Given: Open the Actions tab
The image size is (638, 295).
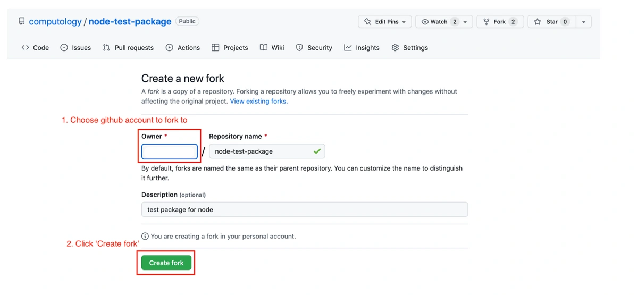Looking at the screenshot, I should click(183, 48).
